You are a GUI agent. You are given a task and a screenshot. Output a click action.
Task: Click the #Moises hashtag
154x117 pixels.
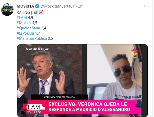click(24, 23)
